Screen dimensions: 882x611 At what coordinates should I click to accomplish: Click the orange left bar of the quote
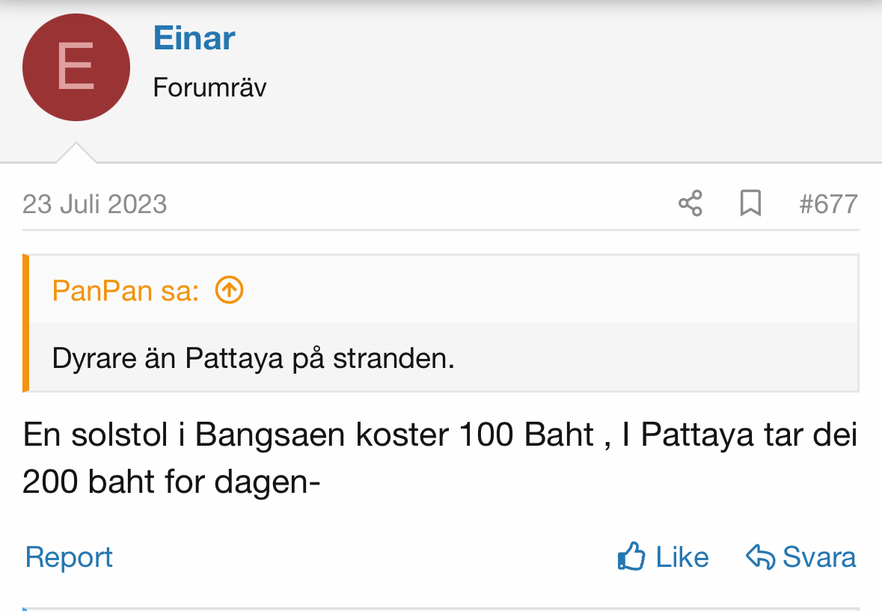pyautogui.click(x=26, y=323)
